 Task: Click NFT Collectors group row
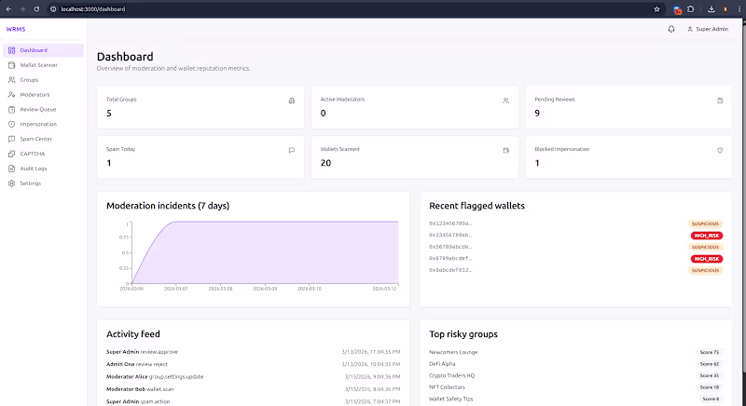[x=575, y=387]
